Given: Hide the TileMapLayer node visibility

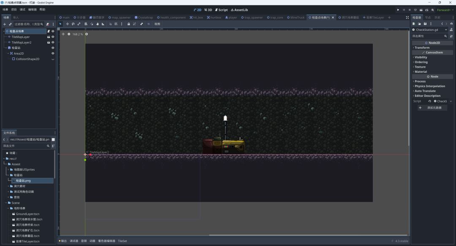Looking at the screenshot, I should tap(53, 37).
